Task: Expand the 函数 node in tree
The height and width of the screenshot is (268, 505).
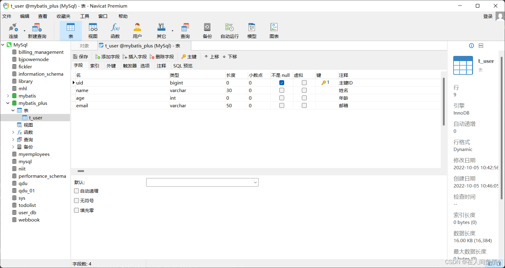Action: [13, 132]
